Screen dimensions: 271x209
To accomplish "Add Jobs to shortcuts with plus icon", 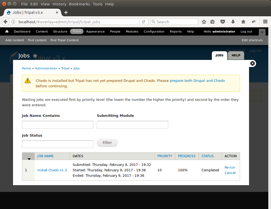I will coord(35,56).
